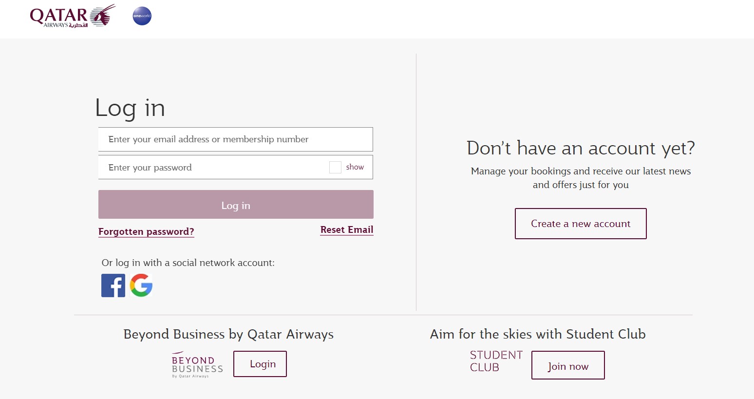Log in with Facebook icon
The image size is (754, 399).
coord(113,285)
